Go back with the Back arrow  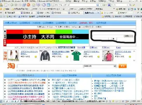click(x=12, y=5)
